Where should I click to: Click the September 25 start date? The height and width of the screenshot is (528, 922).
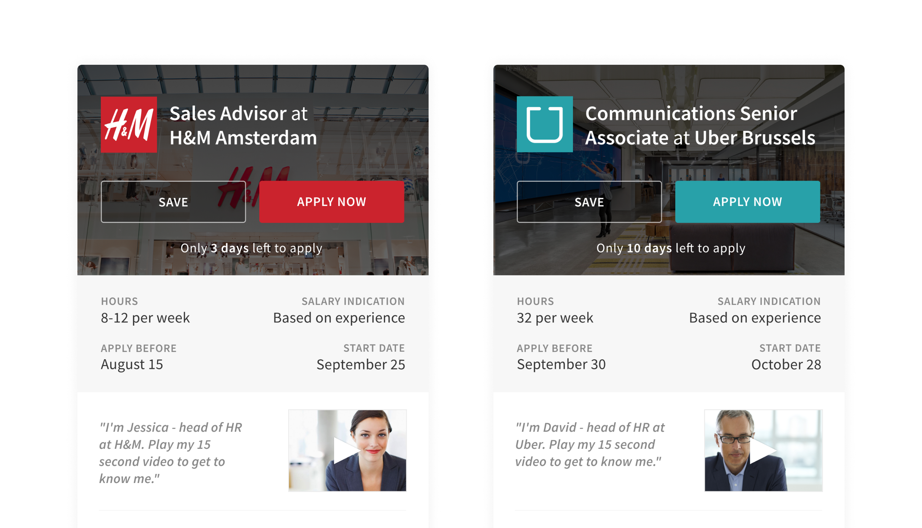click(360, 365)
